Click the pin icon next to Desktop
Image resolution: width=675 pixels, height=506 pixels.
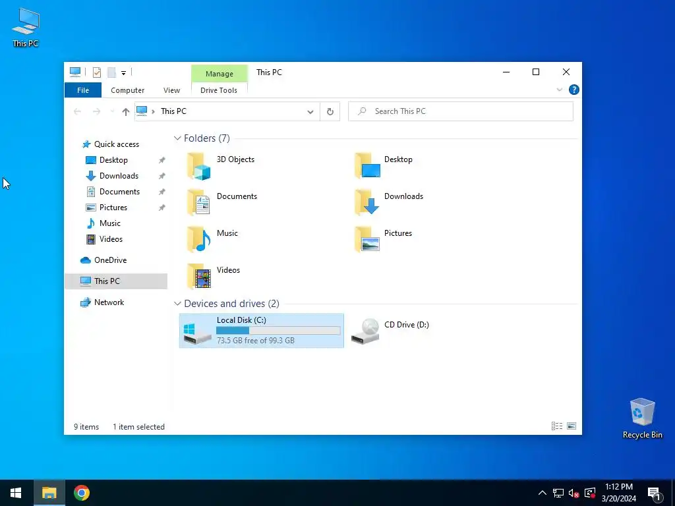pyautogui.click(x=162, y=160)
